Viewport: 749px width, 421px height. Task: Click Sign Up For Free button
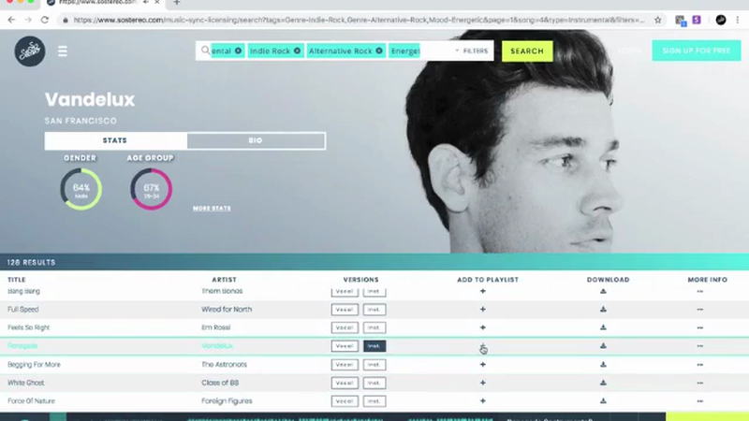coord(696,51)
